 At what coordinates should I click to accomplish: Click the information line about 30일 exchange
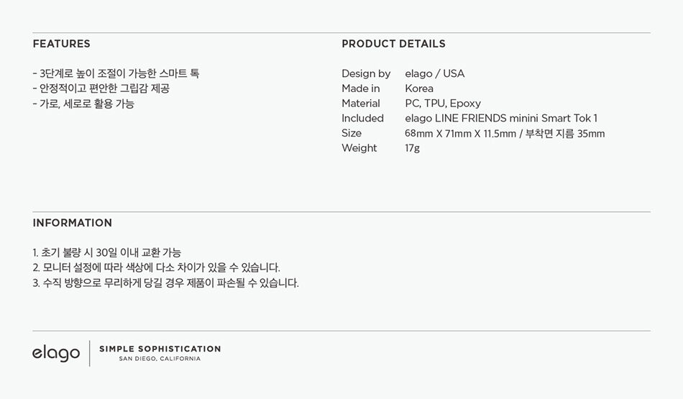[x=106, y=252]
